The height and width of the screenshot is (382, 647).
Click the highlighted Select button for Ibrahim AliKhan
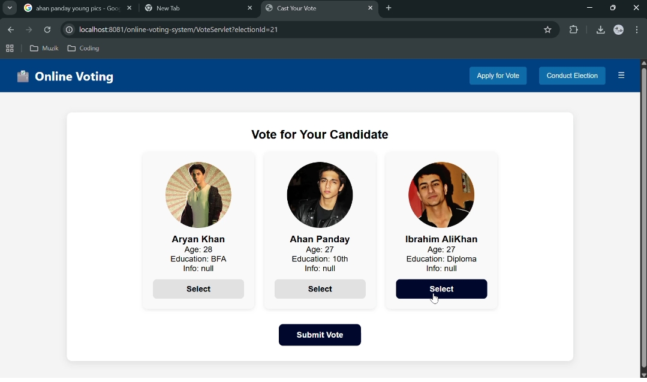(441, 289)
